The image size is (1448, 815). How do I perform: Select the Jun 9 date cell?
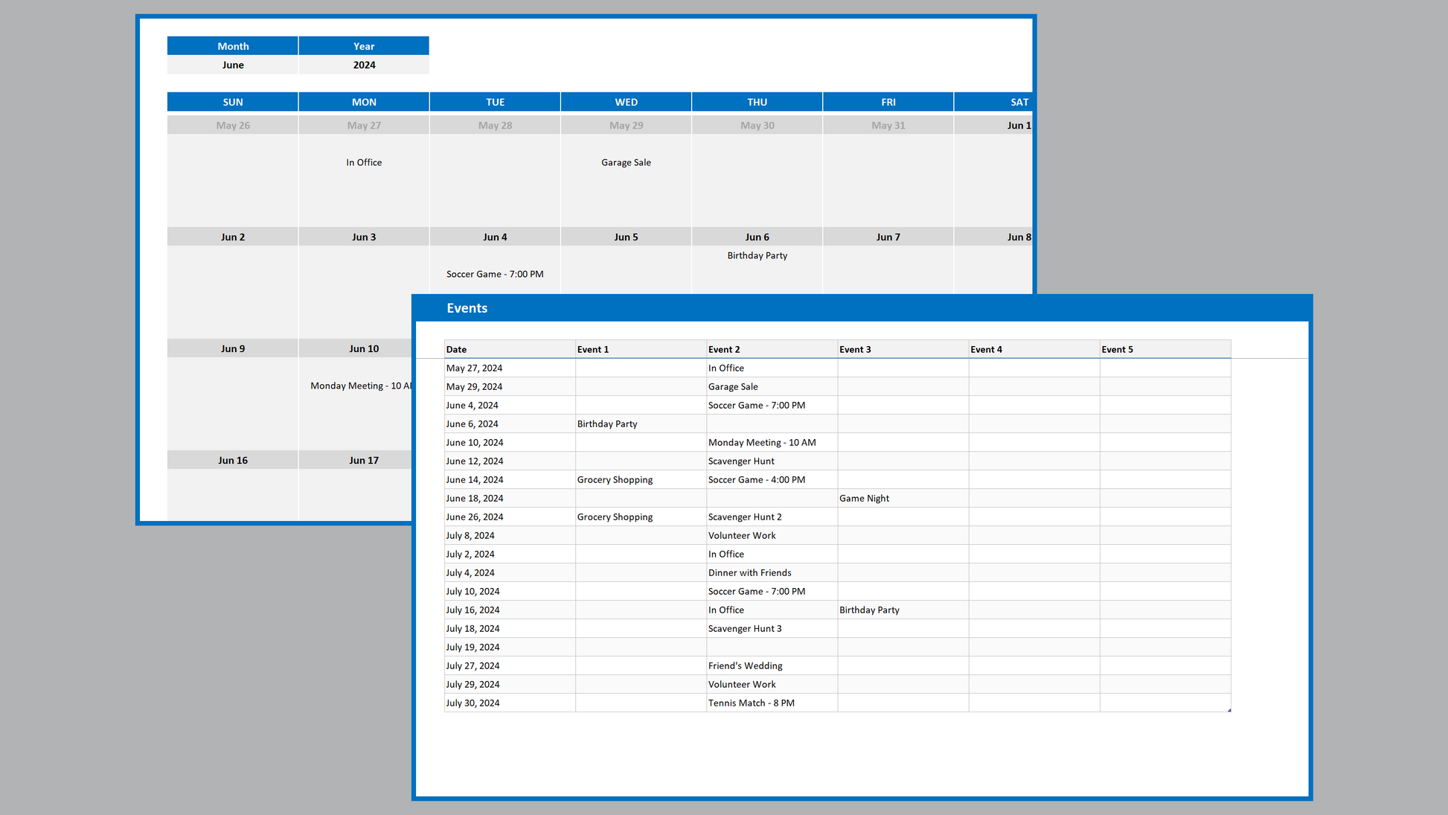[232, 348]
